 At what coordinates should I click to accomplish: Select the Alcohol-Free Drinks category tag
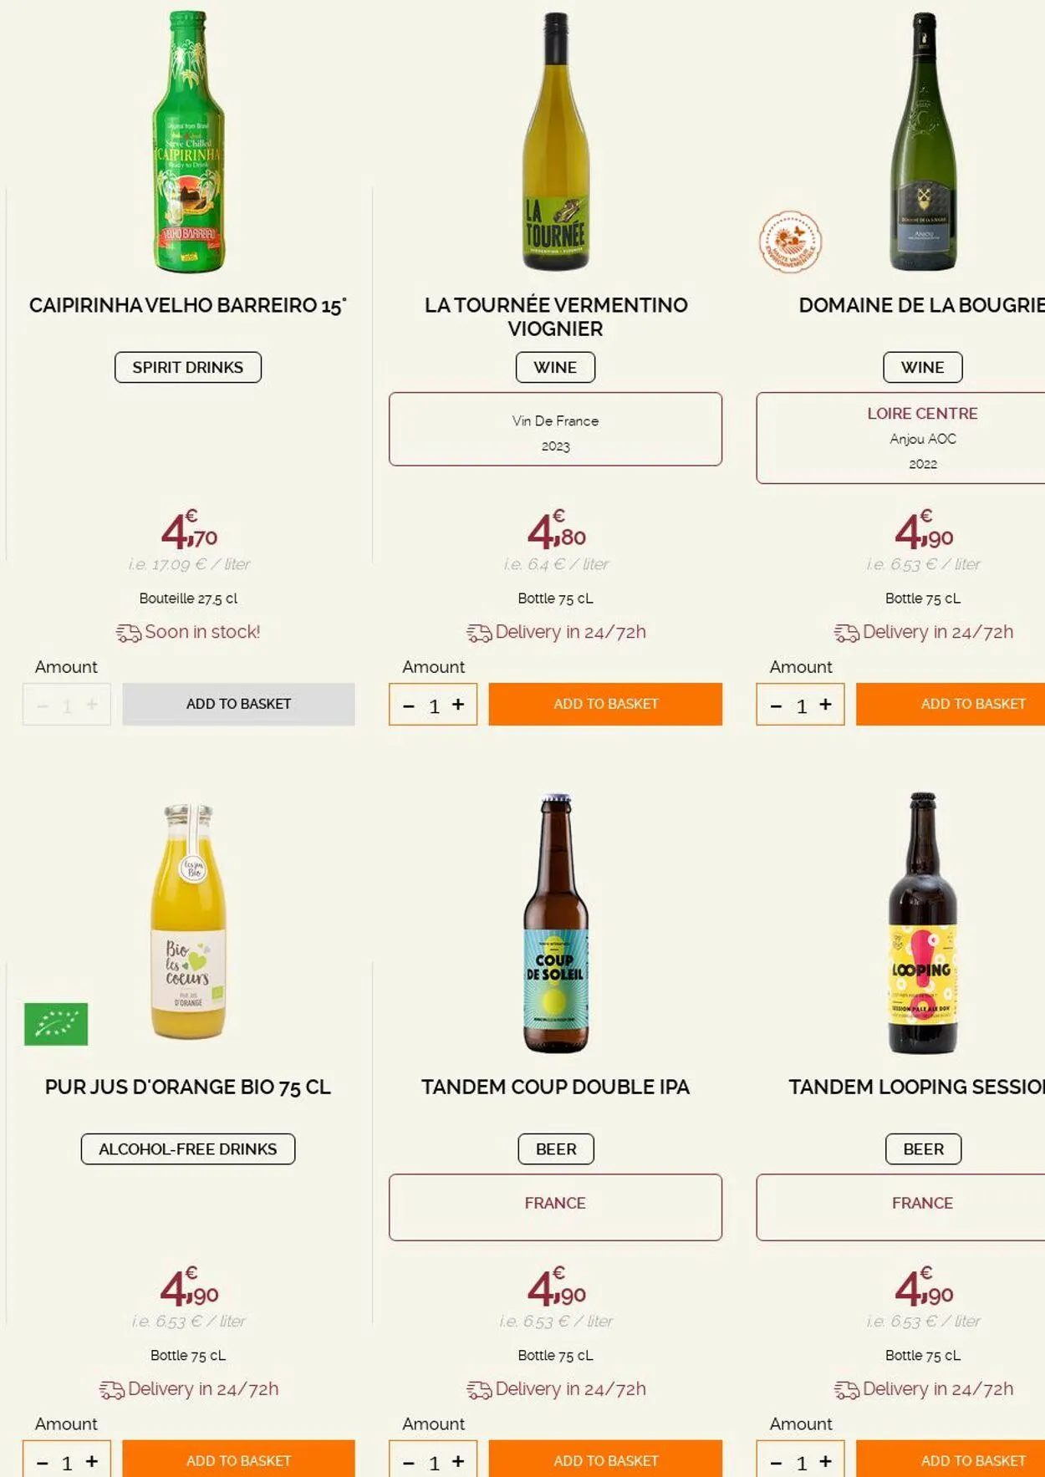[188, 1148]
